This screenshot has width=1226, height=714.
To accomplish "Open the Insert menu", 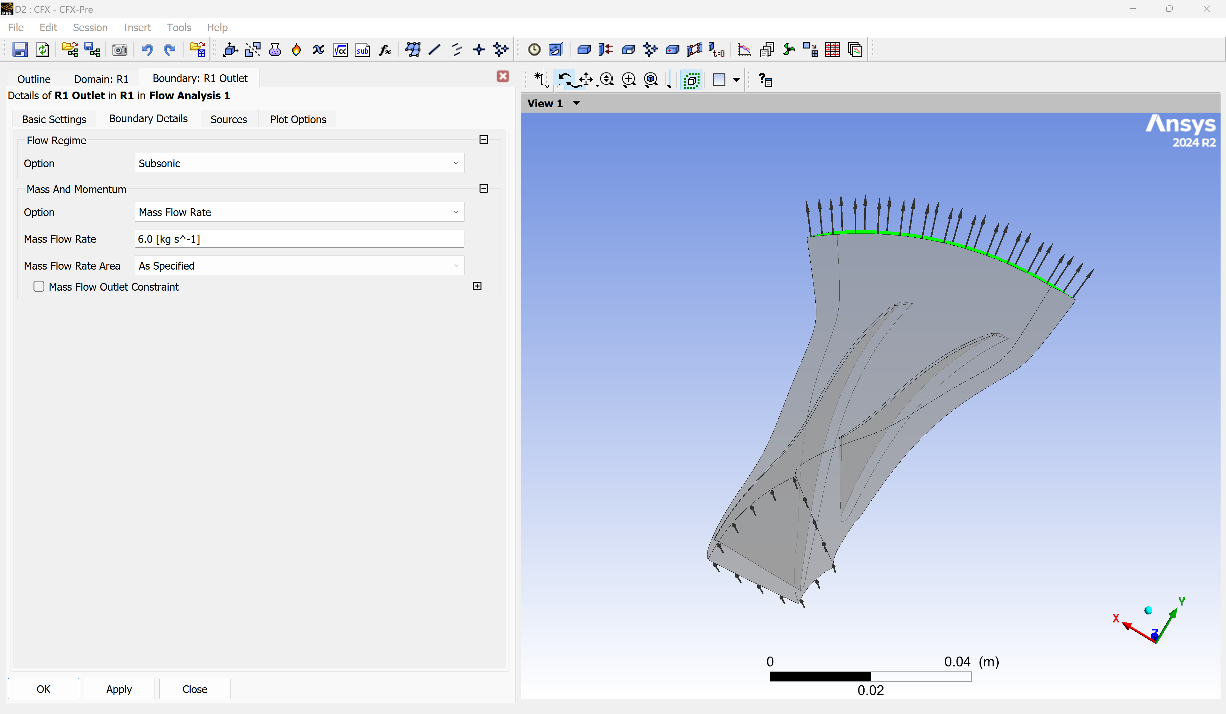I will point(137,28).
